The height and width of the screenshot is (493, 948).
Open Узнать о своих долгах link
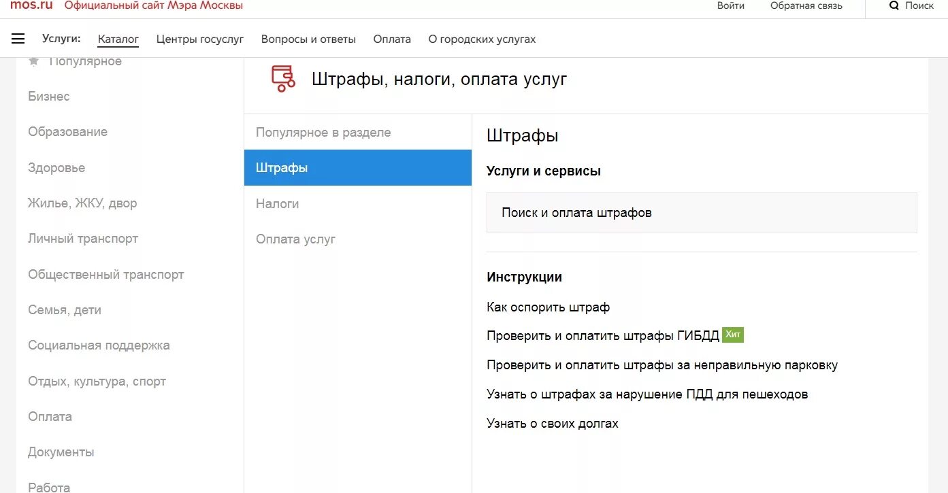pyautogui.click(x=553, y=424)
